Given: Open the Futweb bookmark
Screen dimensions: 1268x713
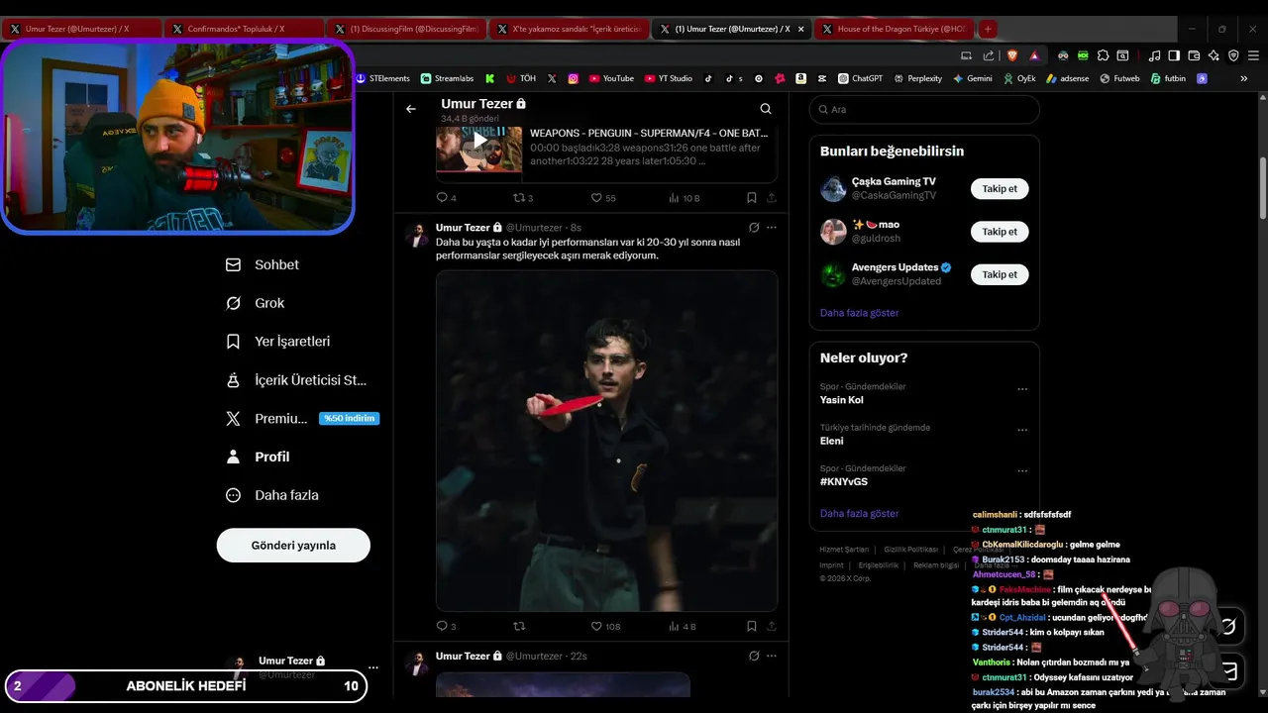Looking at the screenshot, I should click(1118, 78).
